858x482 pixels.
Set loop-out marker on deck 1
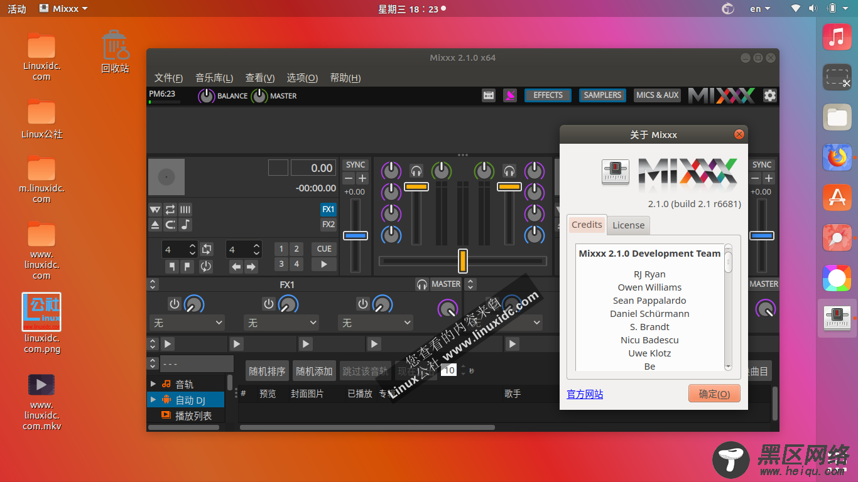tap(187, 267)
